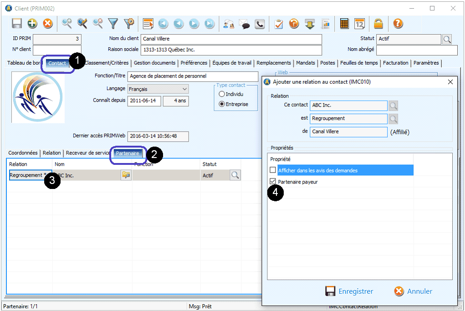Click the calendar icon in toolbar
This screenshot has width=465, height=311.
360,24
